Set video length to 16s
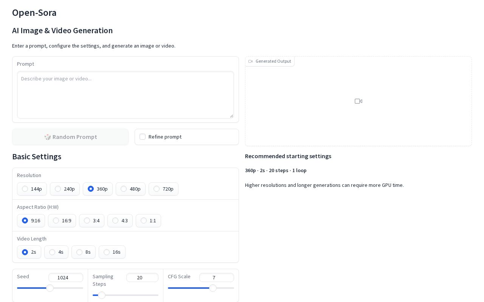Image resolution: width=484 pixels, height=302 pixels. tap(112, 252)
